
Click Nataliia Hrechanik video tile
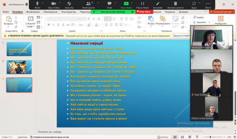[211, 37]
